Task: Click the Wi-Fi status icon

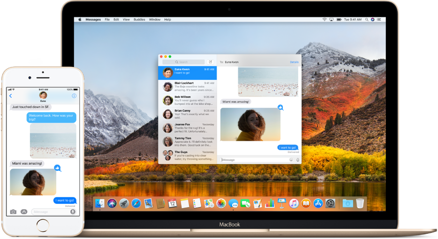Action: tap(325, 20)
